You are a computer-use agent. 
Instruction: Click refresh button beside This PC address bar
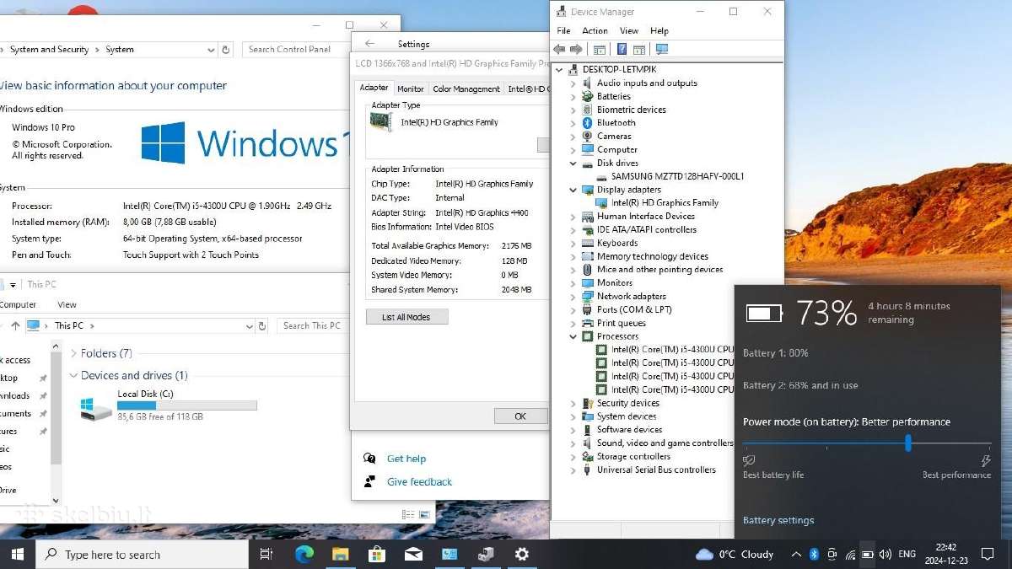coord(262,325)
